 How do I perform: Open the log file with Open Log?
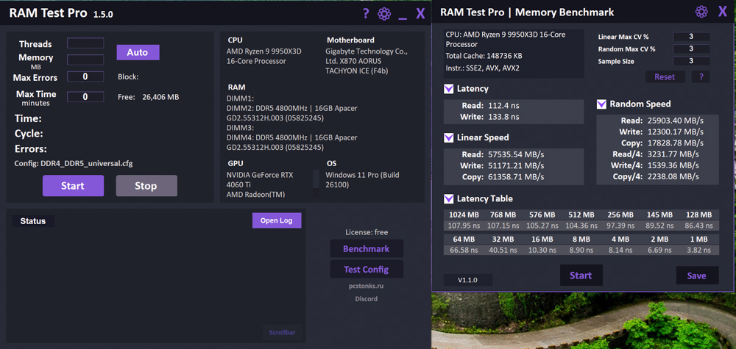[x=277, y=220]
